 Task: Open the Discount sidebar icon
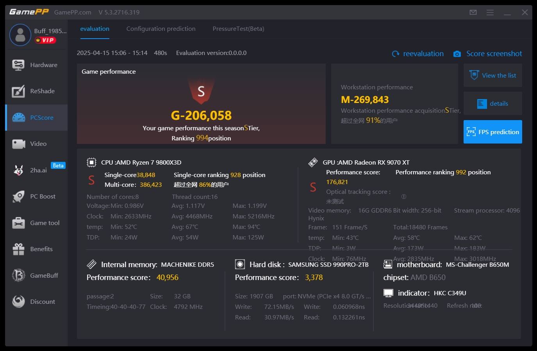click(x=18, y=301)
